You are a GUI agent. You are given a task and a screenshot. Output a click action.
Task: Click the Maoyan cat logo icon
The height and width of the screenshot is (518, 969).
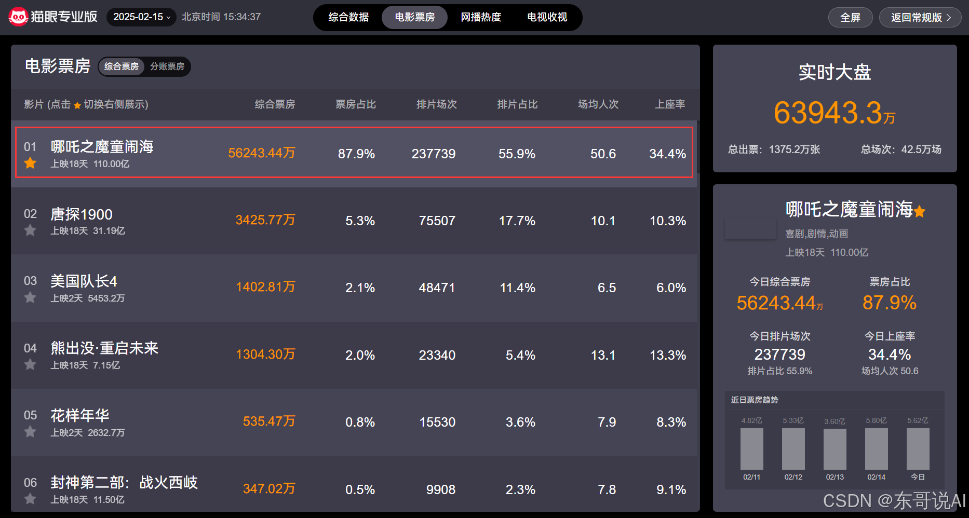(x=18, y=17)
